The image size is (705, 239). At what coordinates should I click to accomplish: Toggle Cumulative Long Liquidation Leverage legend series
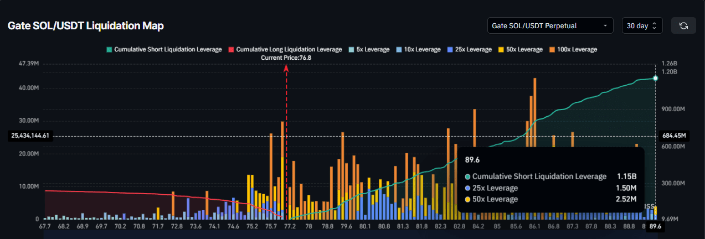pyautogui.click(x=285, y=50)
